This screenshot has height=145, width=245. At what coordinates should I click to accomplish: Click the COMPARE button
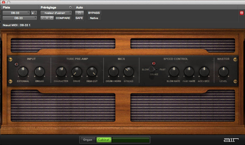[63, 18]
